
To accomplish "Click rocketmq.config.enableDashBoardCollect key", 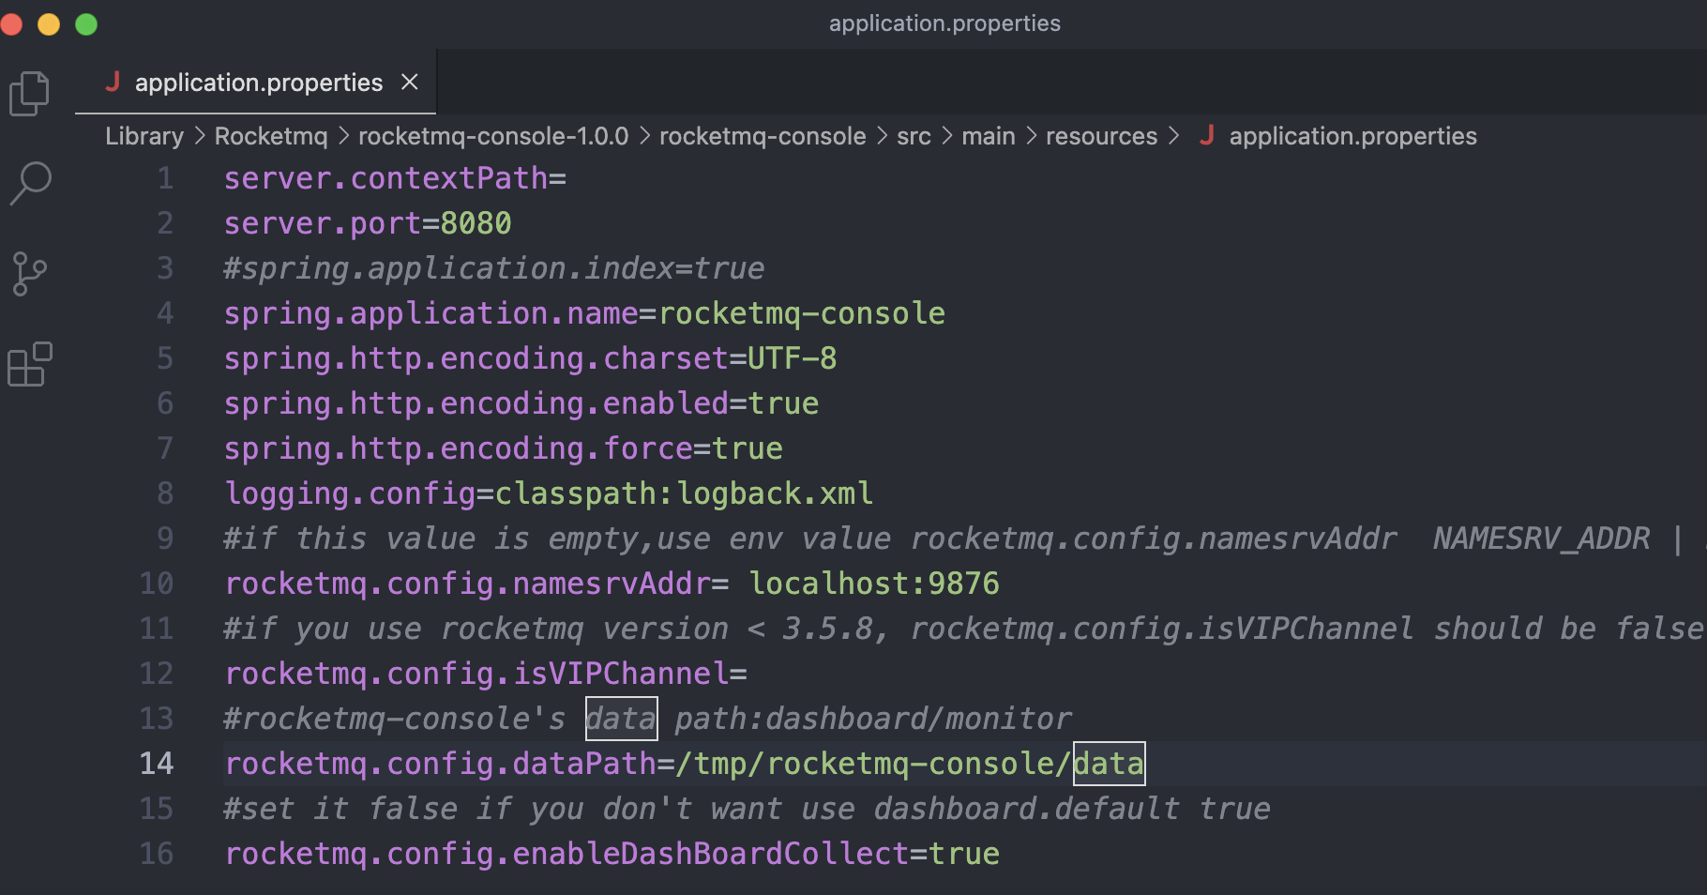I will coord(566,854).
